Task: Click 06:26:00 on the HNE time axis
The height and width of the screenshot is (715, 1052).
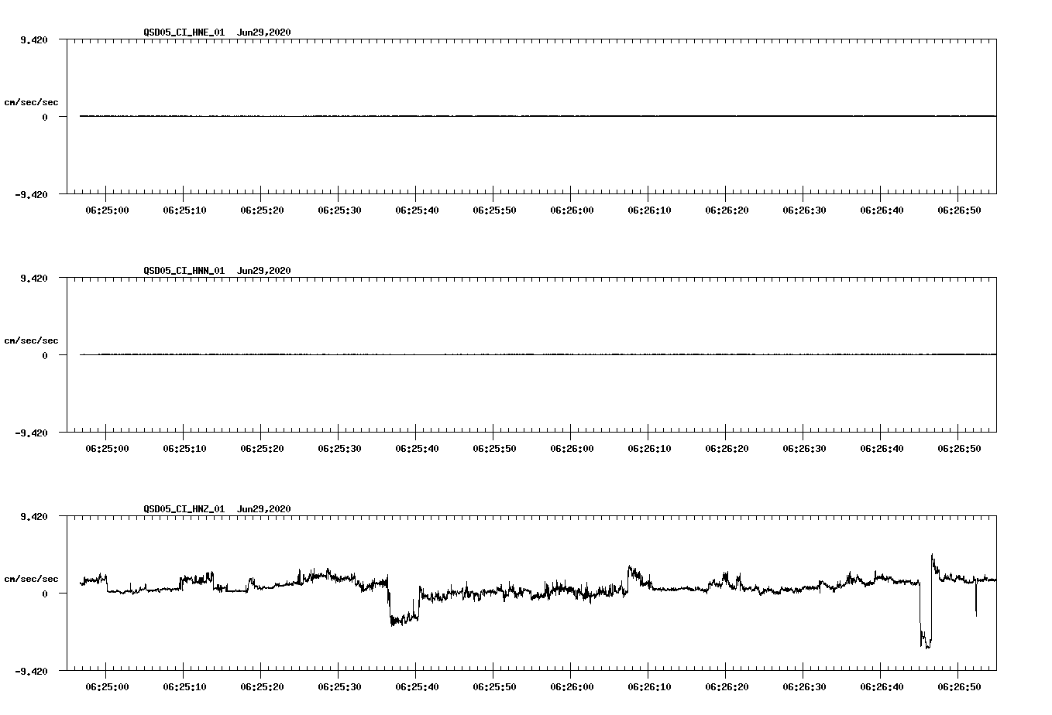Action: pyautogui.click(x=572, y=210)
